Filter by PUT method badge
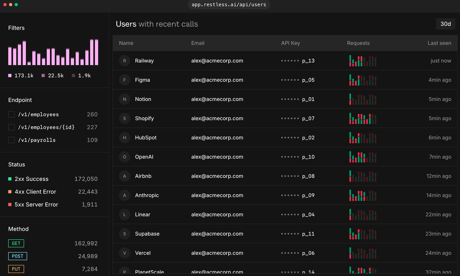 (16, 269)
